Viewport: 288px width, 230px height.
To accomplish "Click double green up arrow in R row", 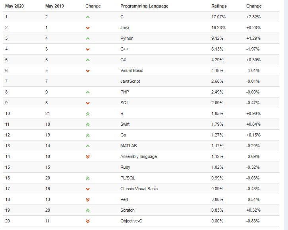I will [x=88, y=114].
